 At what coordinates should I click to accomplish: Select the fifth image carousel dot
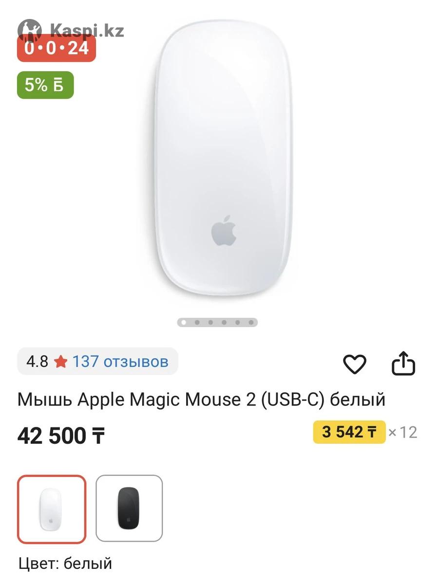(x=237, y=322)
